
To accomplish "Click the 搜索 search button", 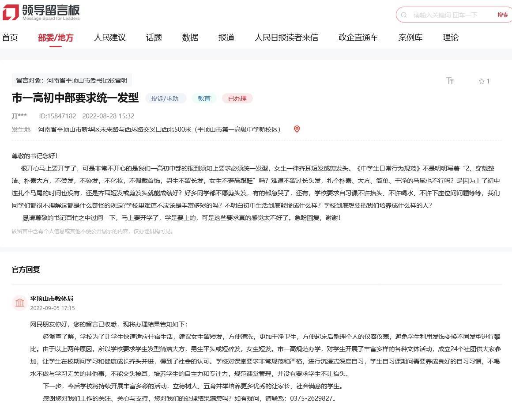I will (502, 15).
